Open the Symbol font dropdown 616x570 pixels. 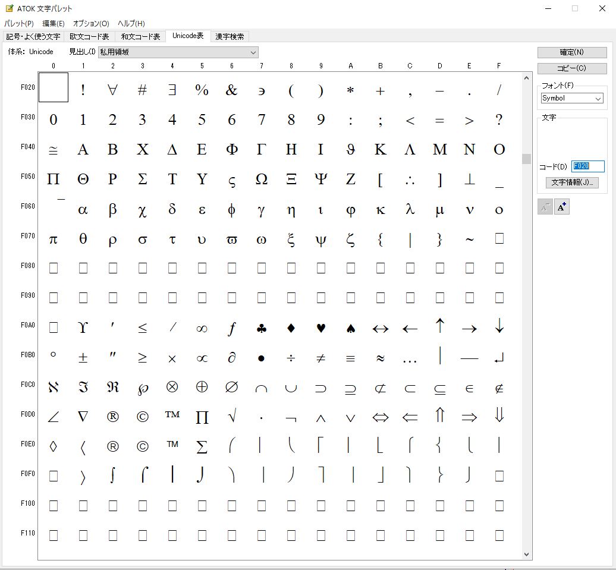pyautogui.click(x=571, y=98)
